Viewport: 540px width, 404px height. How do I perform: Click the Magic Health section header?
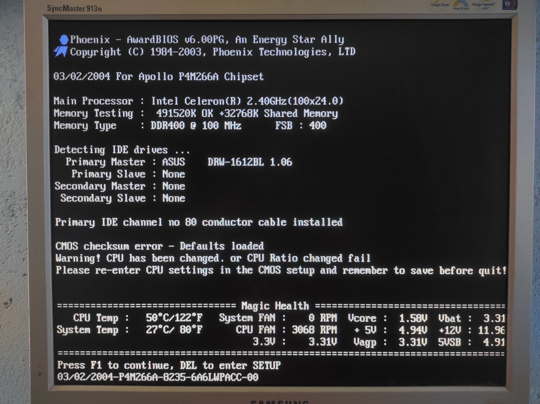tap(275, 306)
